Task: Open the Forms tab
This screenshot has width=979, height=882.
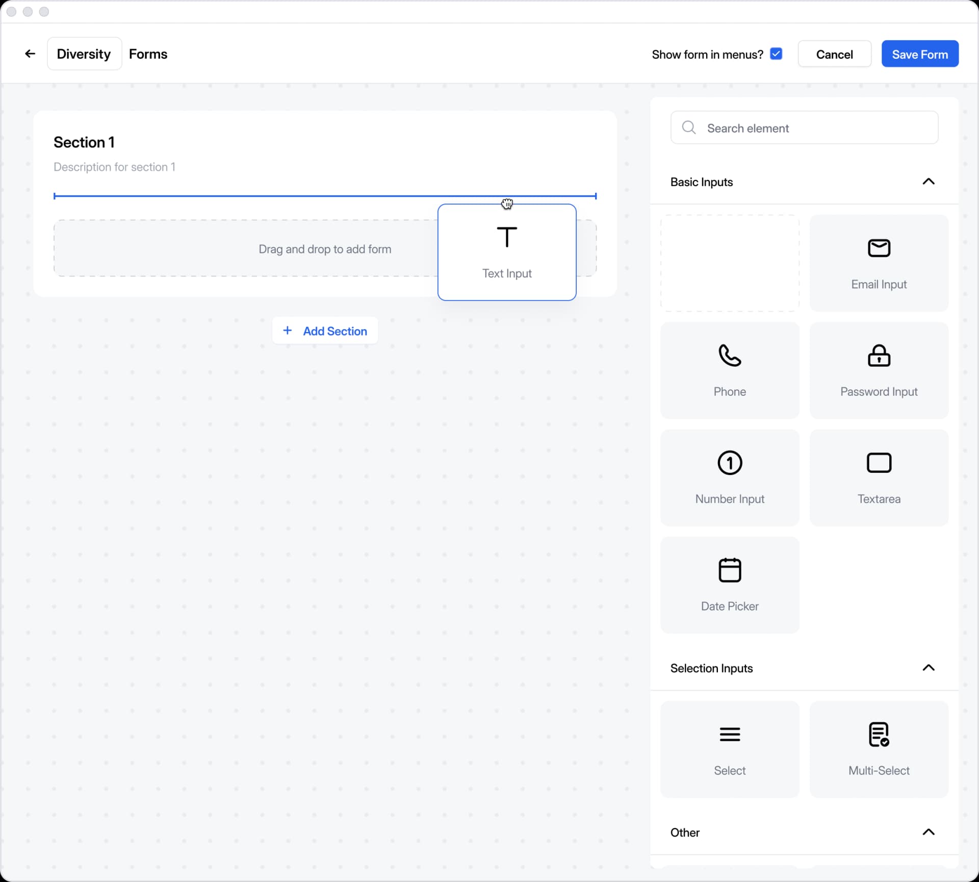Action: tap(148, 54)
